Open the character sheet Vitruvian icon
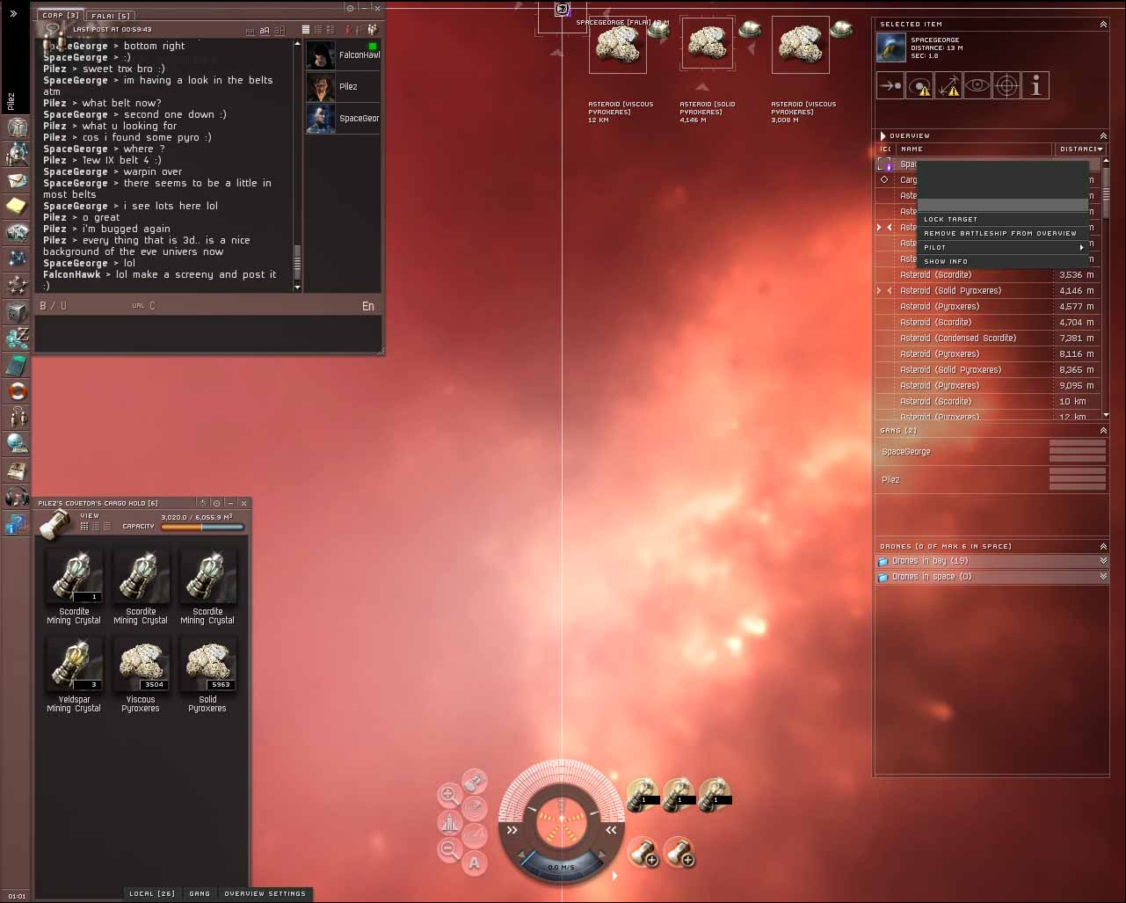Screen dimensions: 1126x903 coord(17,127)
